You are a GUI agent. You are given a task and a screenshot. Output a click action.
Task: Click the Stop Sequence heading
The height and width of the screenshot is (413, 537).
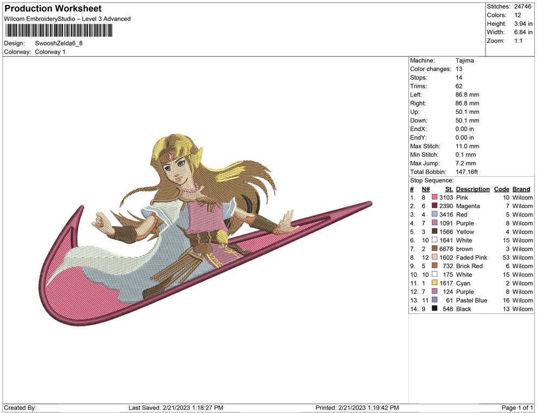pos(432,180)
